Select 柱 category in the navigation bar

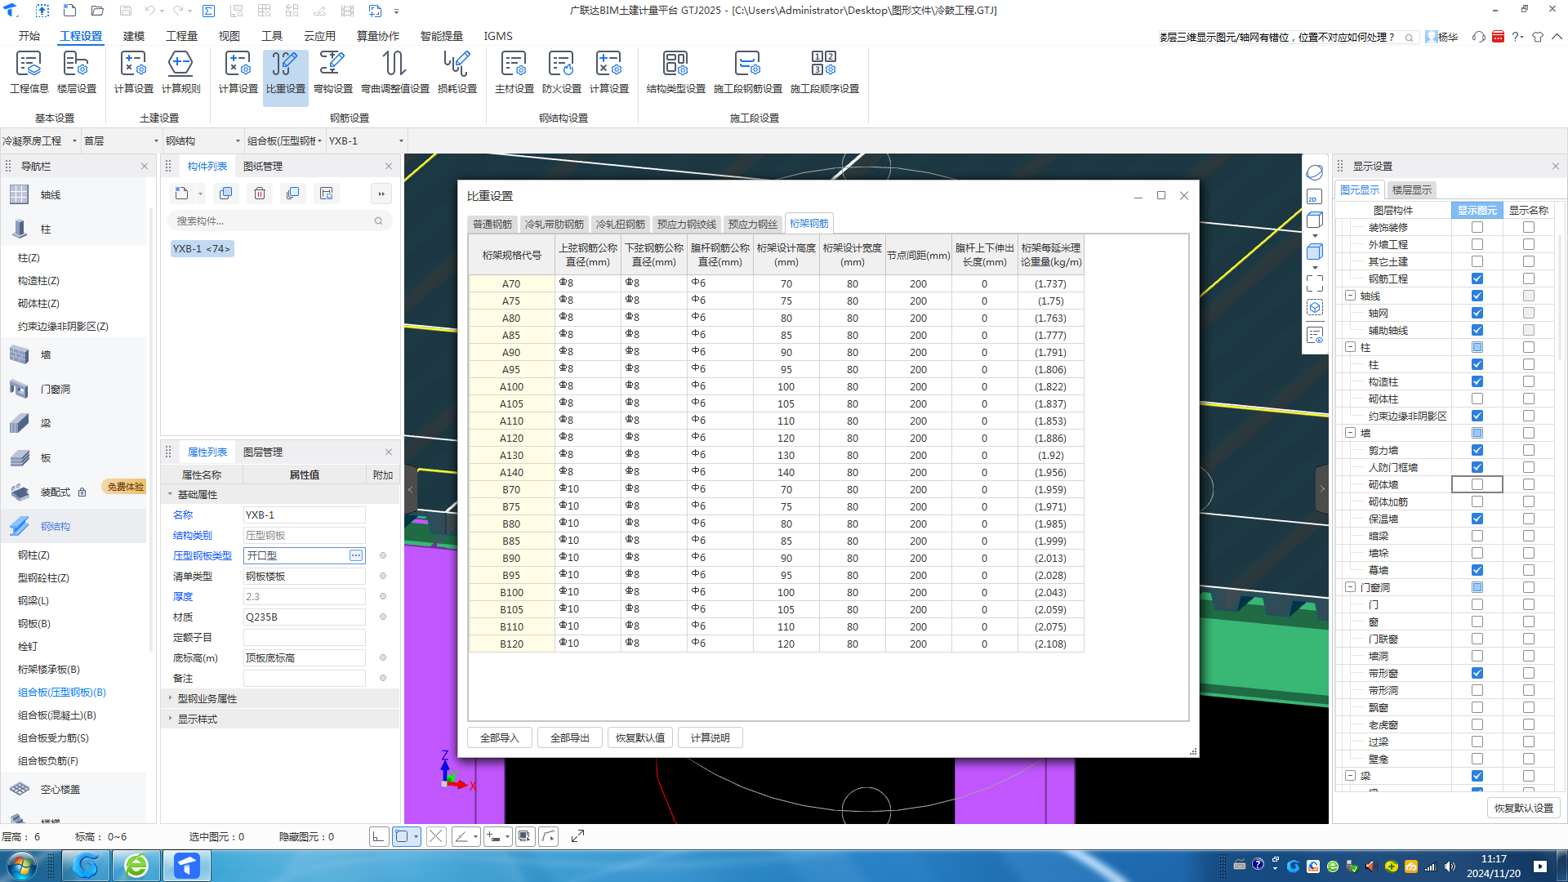(46, 229)
